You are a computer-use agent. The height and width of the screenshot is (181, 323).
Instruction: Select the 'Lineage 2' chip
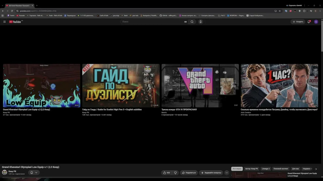(x=266, y=169)
